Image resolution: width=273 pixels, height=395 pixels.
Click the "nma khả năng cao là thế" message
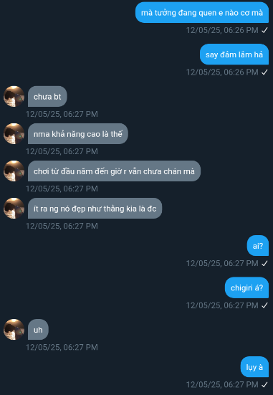point(78,133)
